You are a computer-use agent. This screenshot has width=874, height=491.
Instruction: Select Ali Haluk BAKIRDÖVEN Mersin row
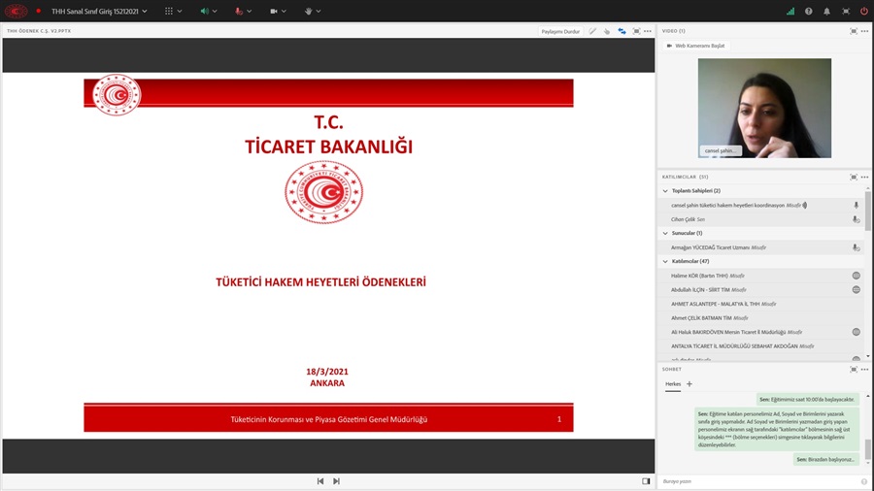[762, 332]
